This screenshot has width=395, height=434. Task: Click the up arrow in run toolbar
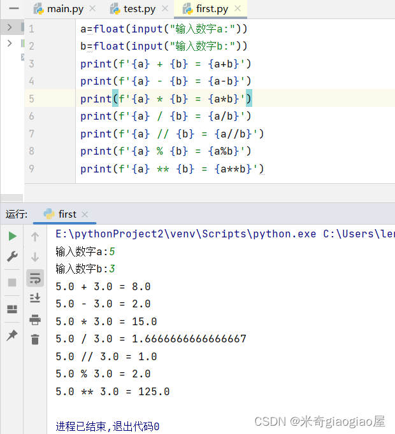coord(35,237)
